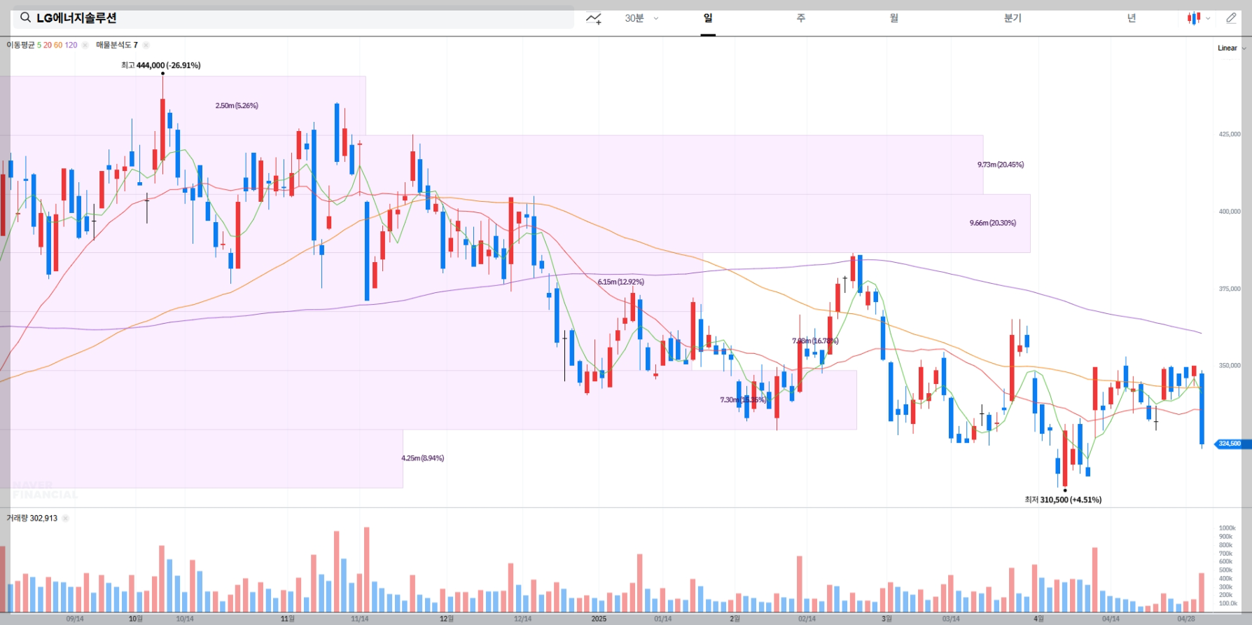Viewport: 1252px width, 625px height.
Task: Click the 2.50m(5.26%) volume profile label
Action: tap(237, 106)
